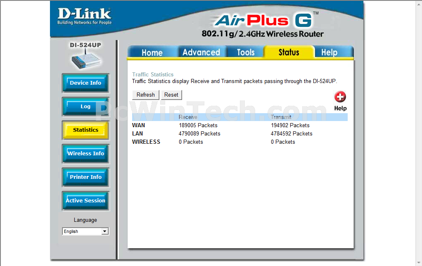The image size is (422, 266).
Task: Switch to the Advanced tab
Action: pyautogui.click(x=202, y=52)
